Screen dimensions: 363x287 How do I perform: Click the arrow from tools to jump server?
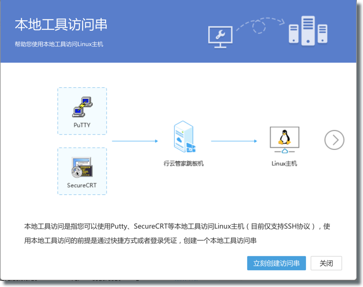pos(135,141)
